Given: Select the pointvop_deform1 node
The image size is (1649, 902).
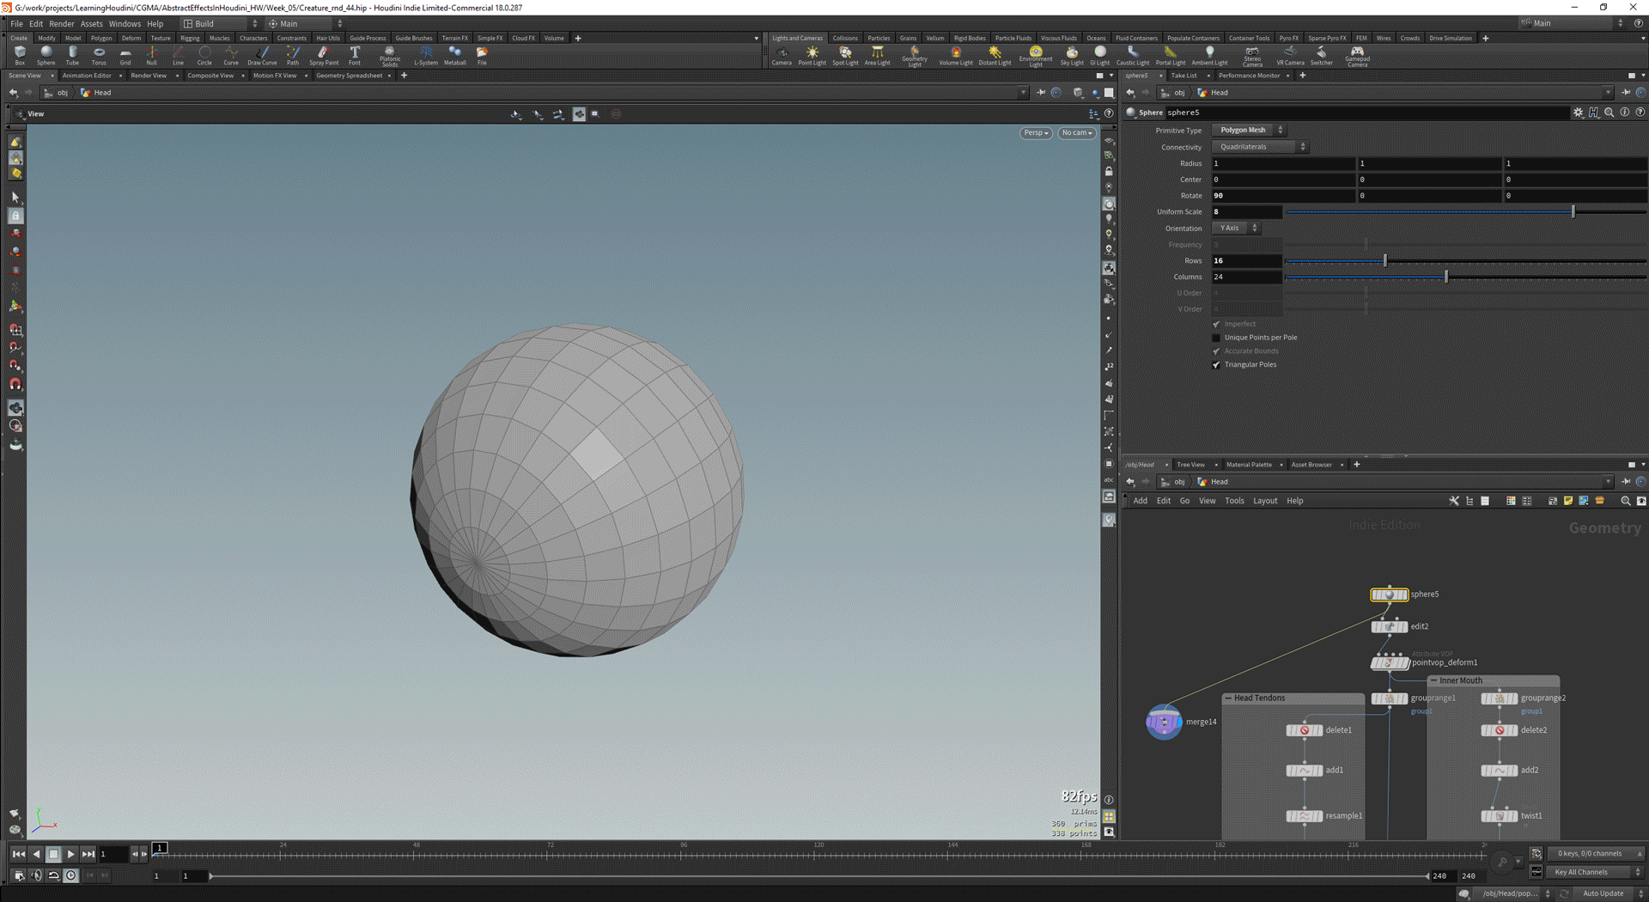Looking at the screenshot, I should (x=1389, y=662).
